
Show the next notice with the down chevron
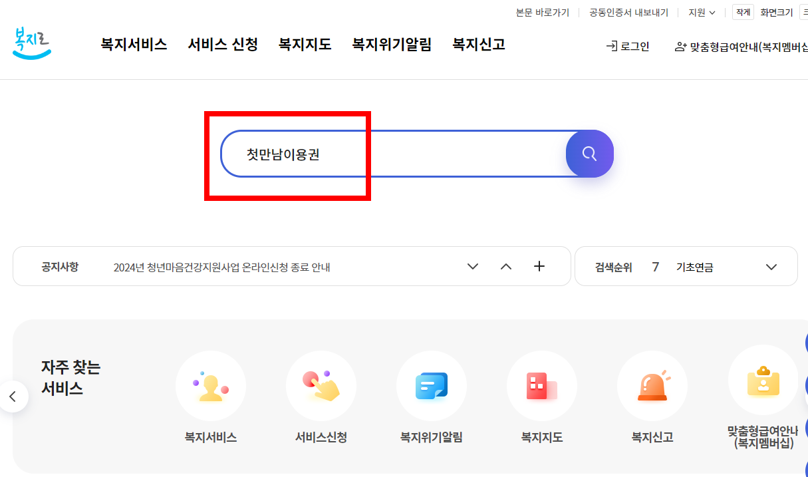click(x=473, y=267)
